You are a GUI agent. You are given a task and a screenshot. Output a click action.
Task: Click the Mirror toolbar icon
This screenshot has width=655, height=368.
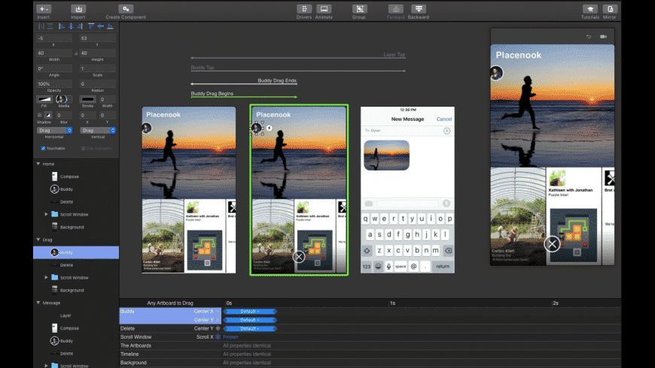click(610, 9)
